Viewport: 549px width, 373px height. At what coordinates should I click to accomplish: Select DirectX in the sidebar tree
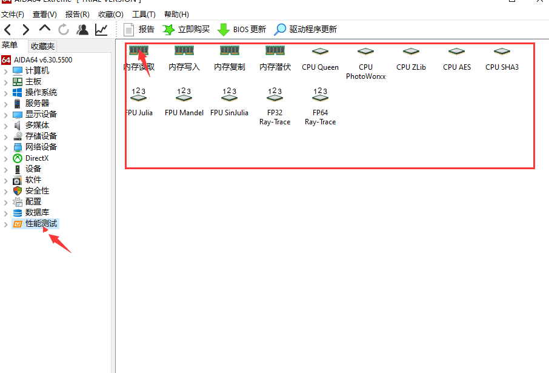pos(37,158)
